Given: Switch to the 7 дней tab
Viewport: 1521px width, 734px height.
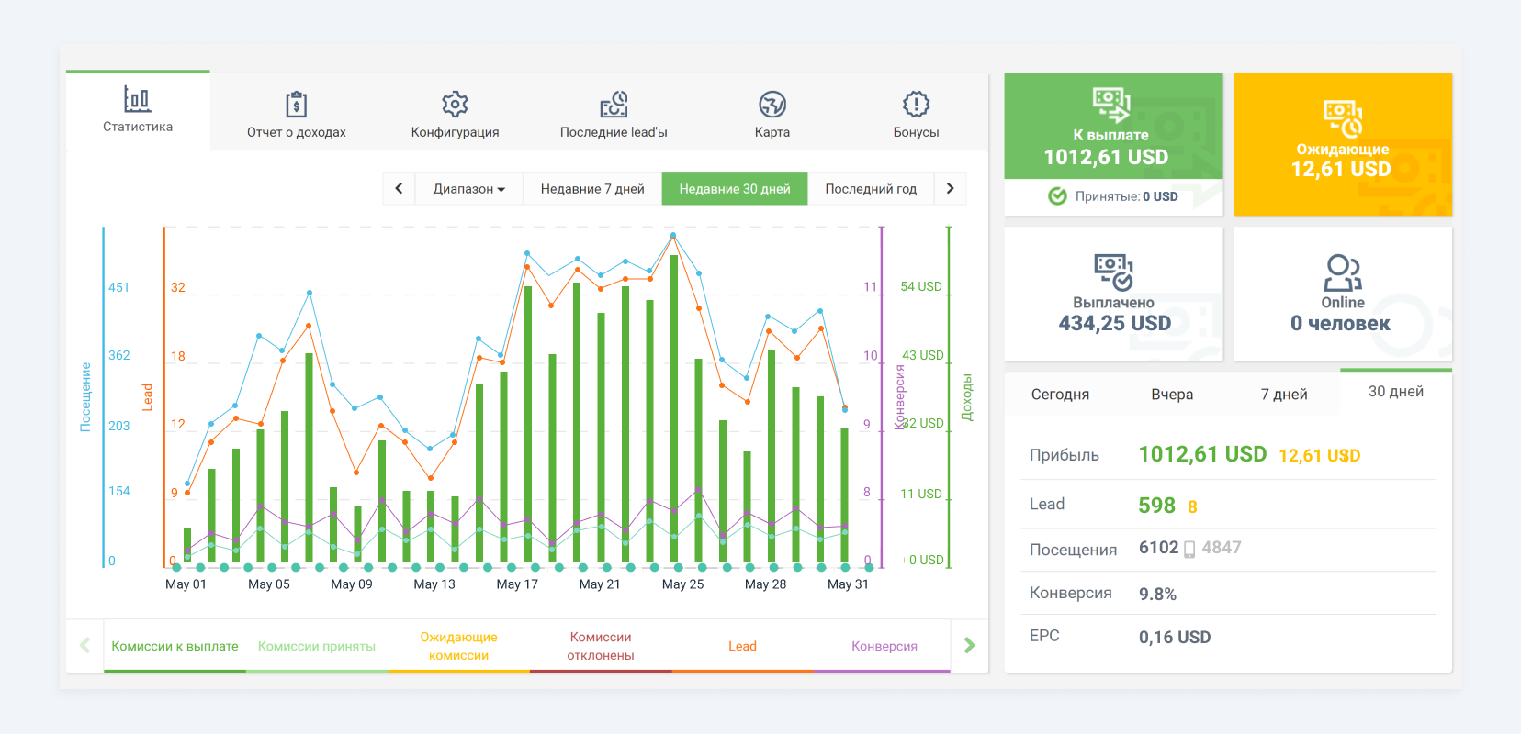Looking at the screenshot, I should coord(1284,394).
